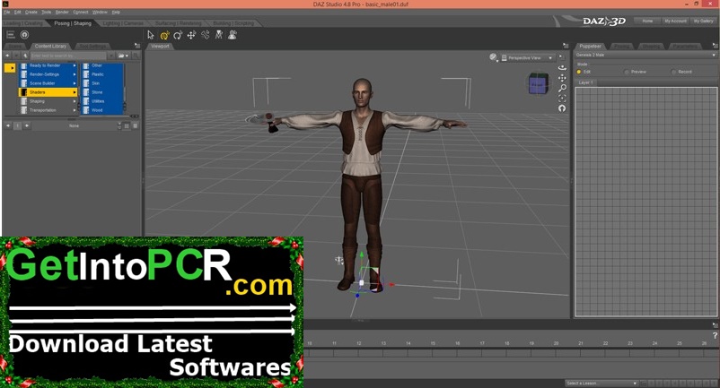Switch to the Lighting | Cameras activity tab
This screenshot has width=720, height=388.
(122, 23)
